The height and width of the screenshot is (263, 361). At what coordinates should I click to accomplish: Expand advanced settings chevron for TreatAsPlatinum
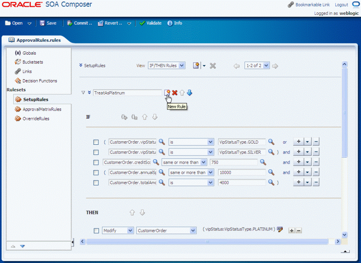tap(89, 92)
